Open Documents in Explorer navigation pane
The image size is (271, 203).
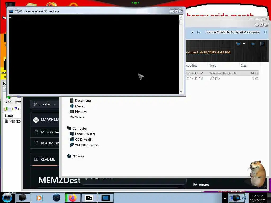[83, 101]
